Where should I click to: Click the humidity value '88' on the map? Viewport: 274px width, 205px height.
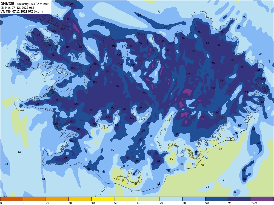182,164
